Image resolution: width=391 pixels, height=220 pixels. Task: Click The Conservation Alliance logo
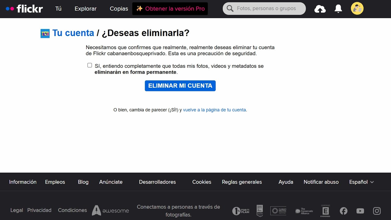click(304, 211)
